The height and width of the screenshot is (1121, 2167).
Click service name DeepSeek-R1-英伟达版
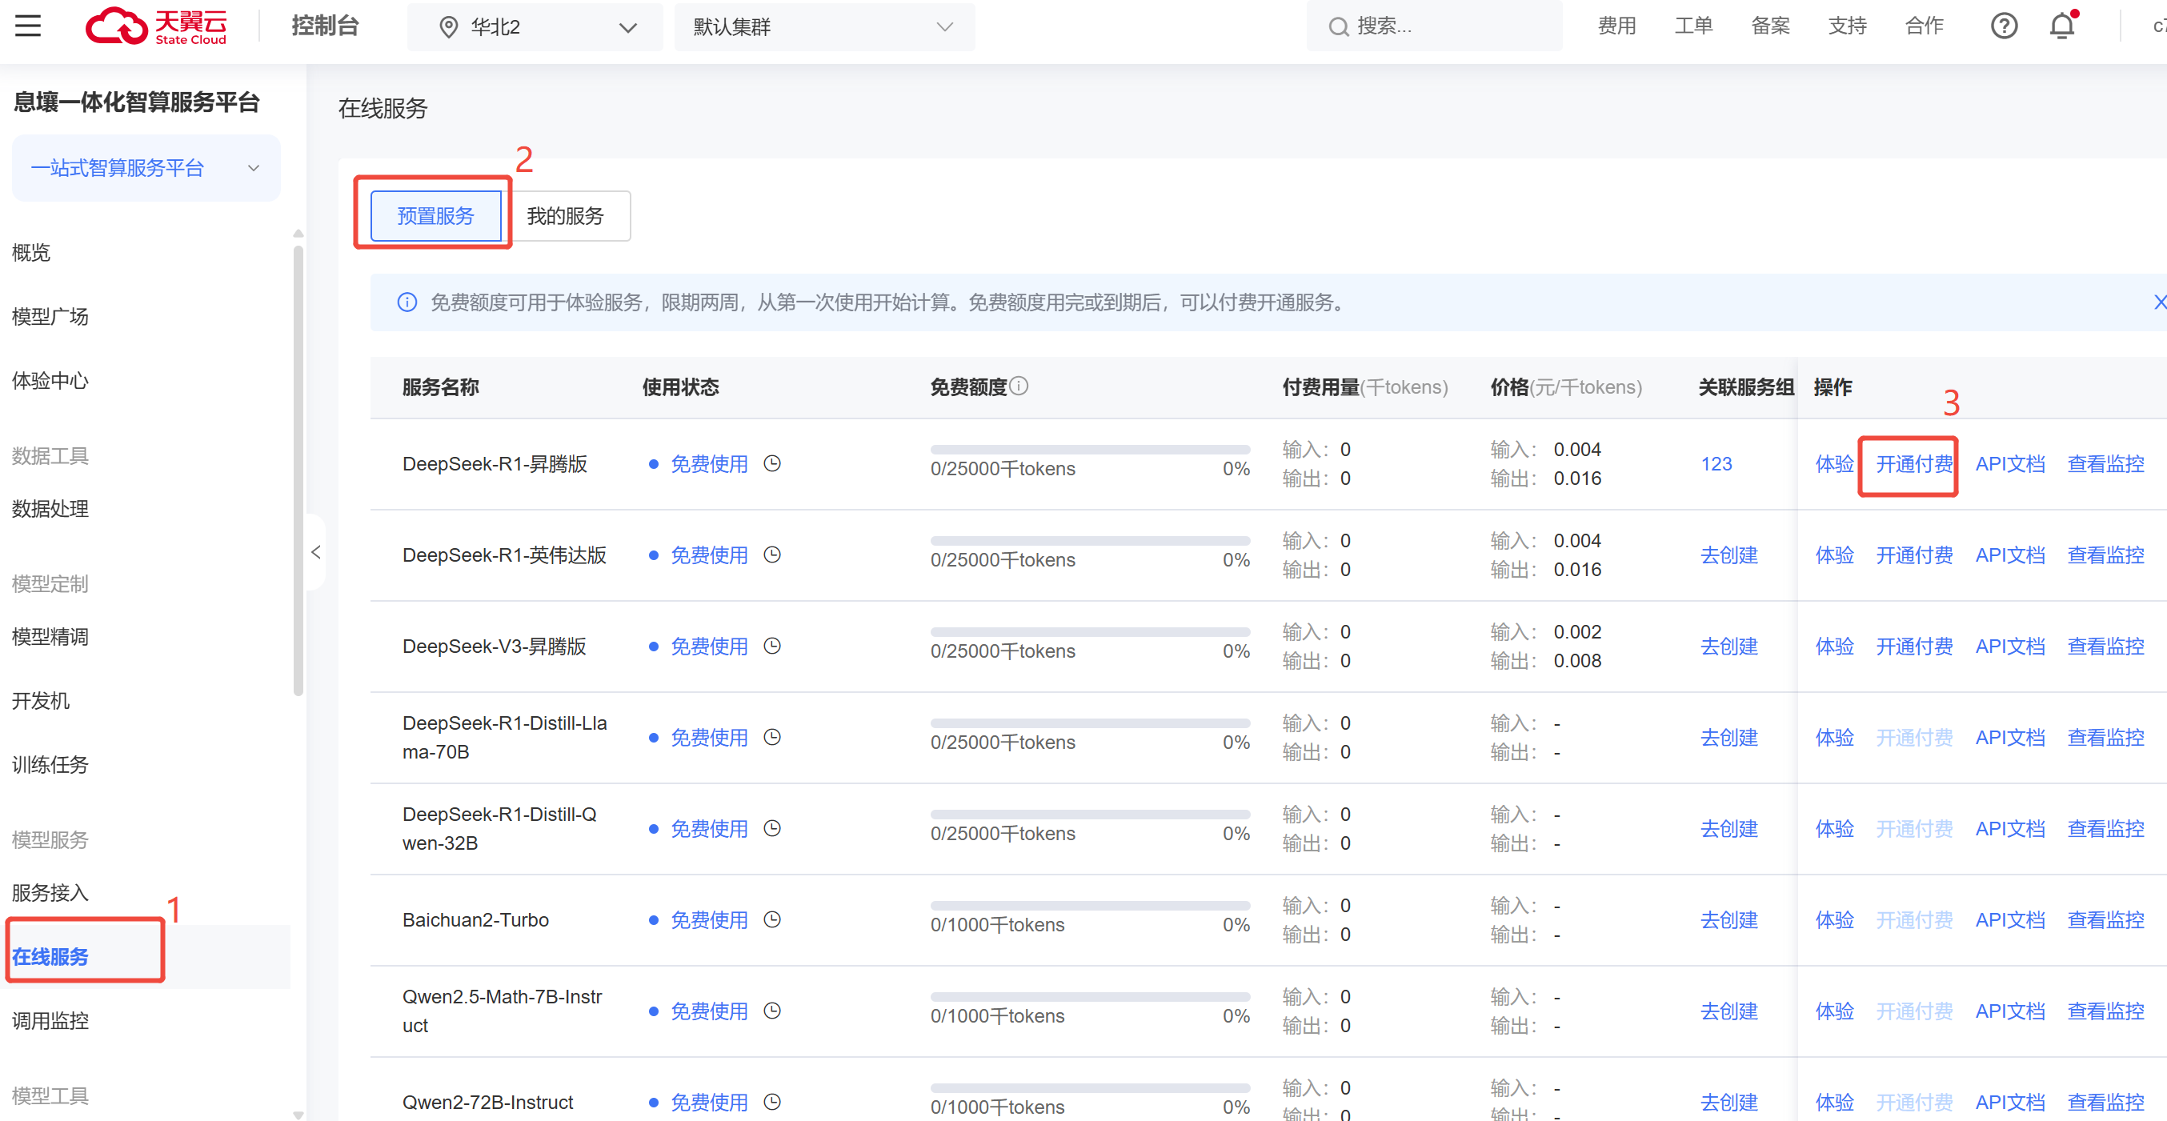(505, 555)
